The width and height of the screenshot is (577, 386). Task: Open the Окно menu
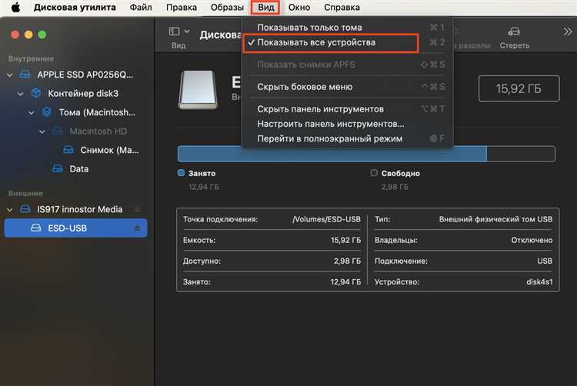click(299, 8)
